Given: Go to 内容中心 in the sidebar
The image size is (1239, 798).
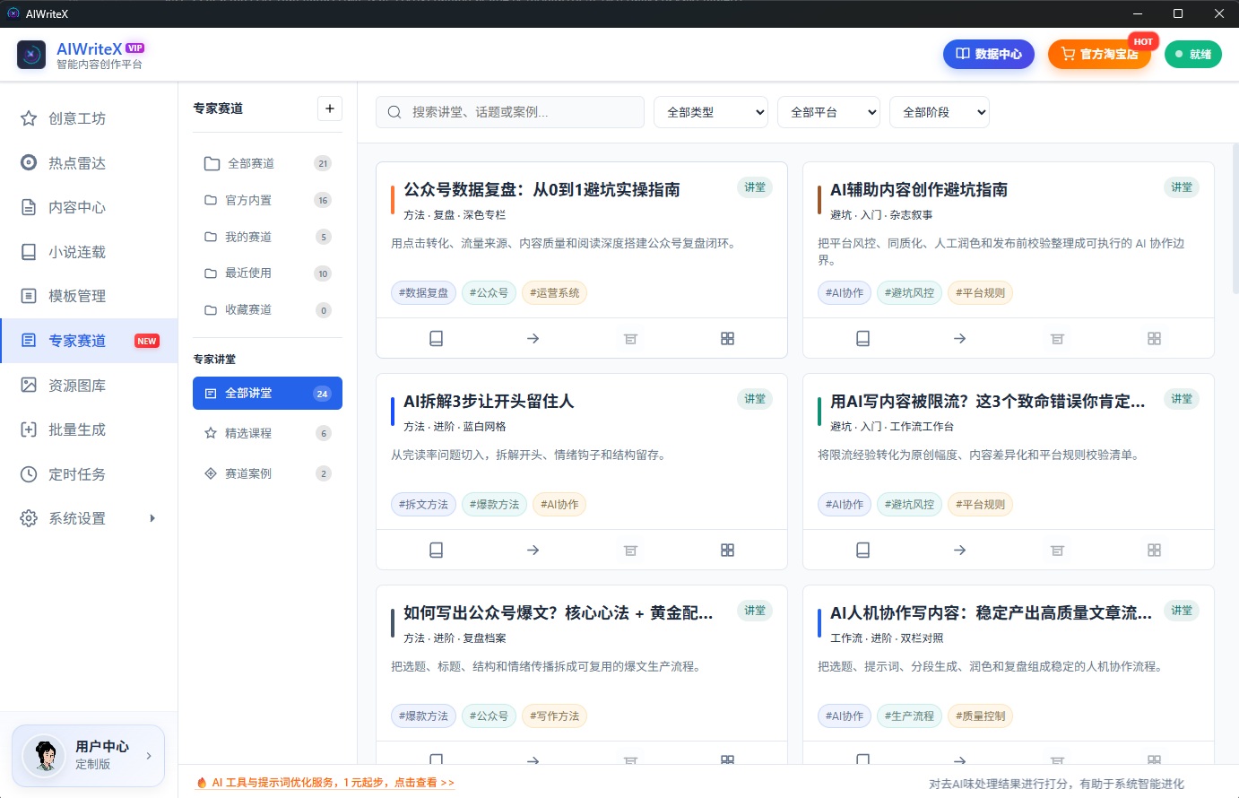Looking at the screenshot, I should [89, 207].
